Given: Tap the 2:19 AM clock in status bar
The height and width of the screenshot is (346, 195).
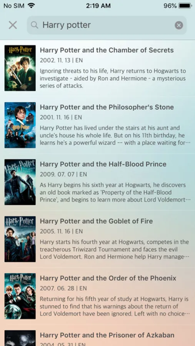Looking at the screenshot, I should (98, 6).
